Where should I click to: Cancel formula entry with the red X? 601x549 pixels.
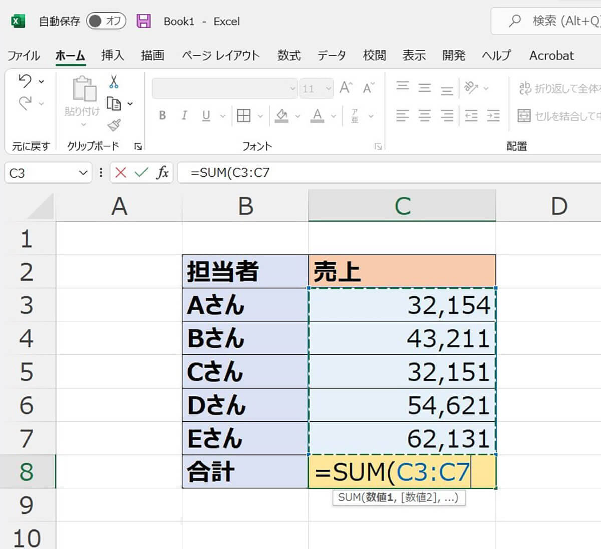[x=120, y=173]
